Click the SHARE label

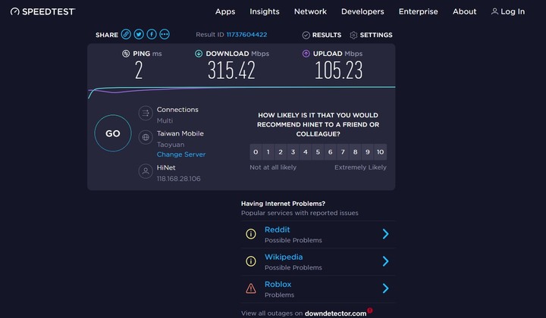pos(107,35)
